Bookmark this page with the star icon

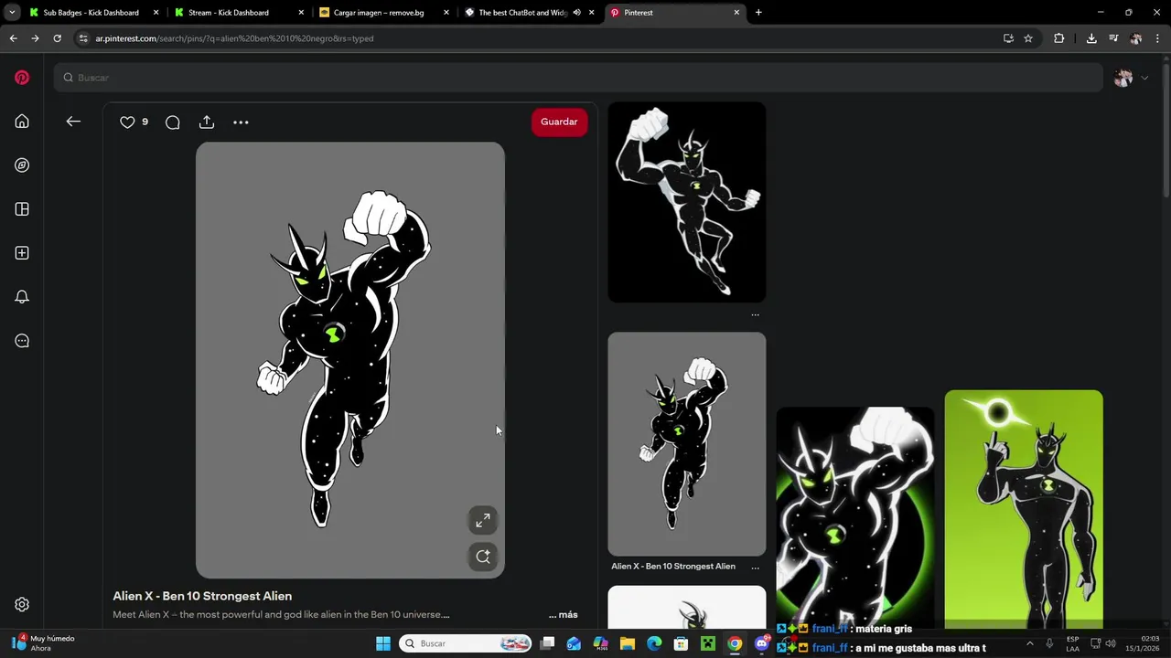pos(1028,38)
